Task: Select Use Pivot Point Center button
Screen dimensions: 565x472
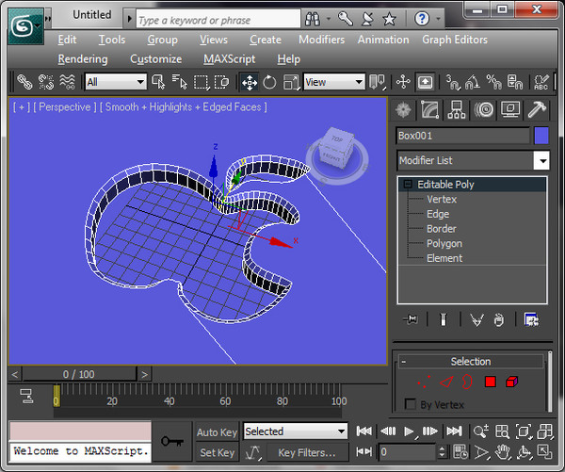Action: click(x=378, y=82)
